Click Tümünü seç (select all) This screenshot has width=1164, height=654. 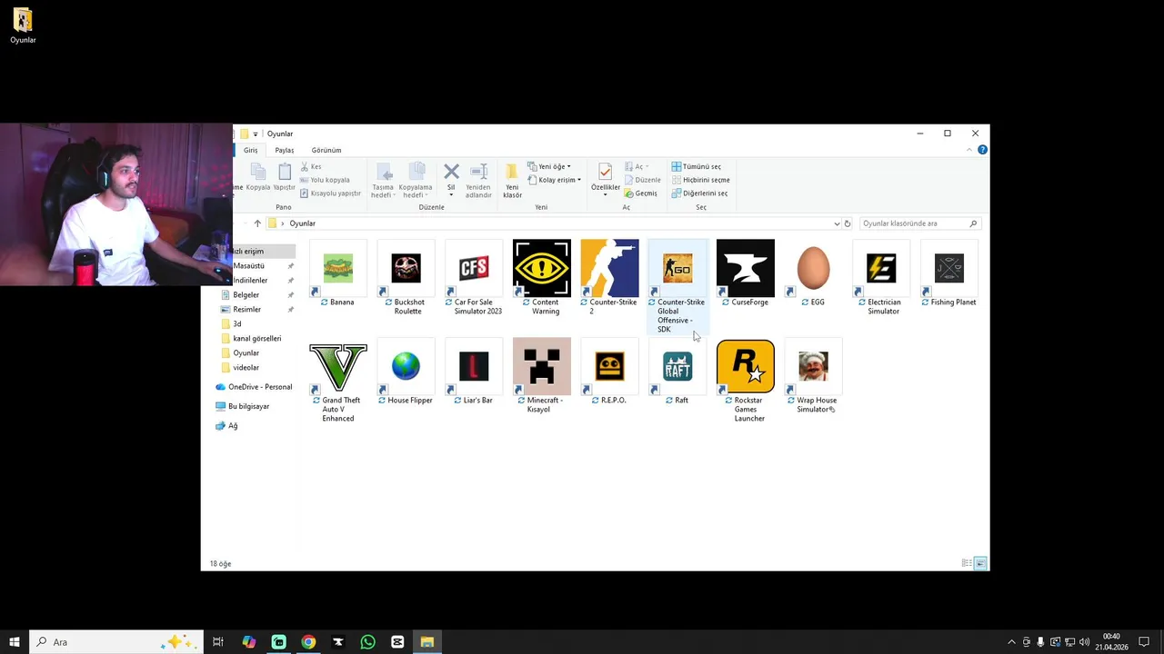(x=696, y=166)
